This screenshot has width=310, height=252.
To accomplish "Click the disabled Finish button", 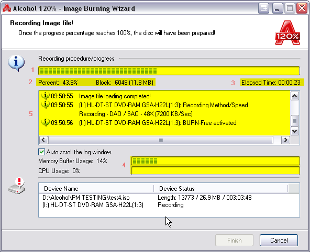I will 234,240.
